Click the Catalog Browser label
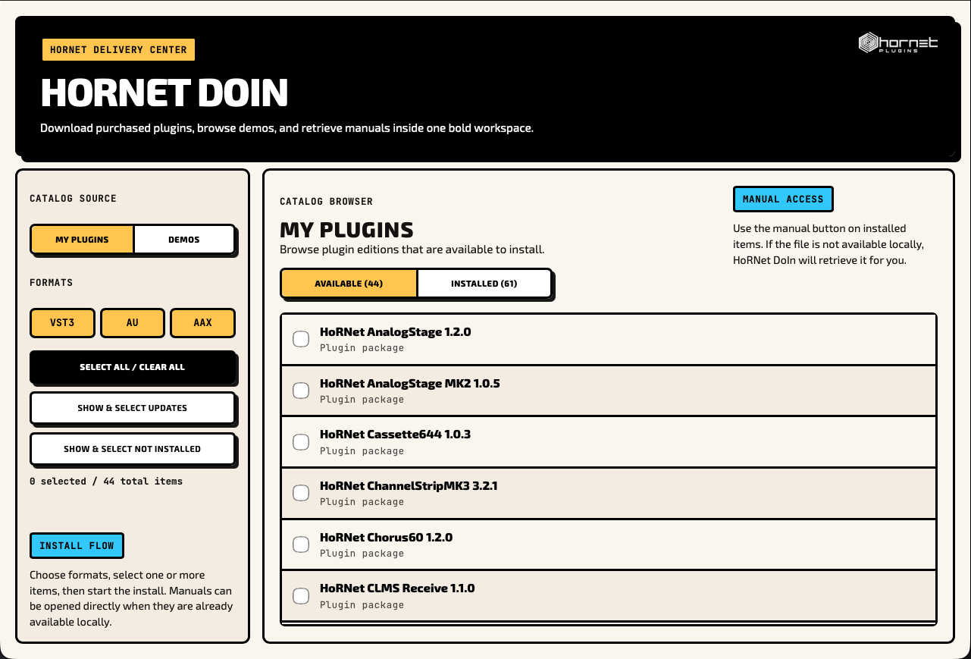The image size is (971, 659). 327,202
